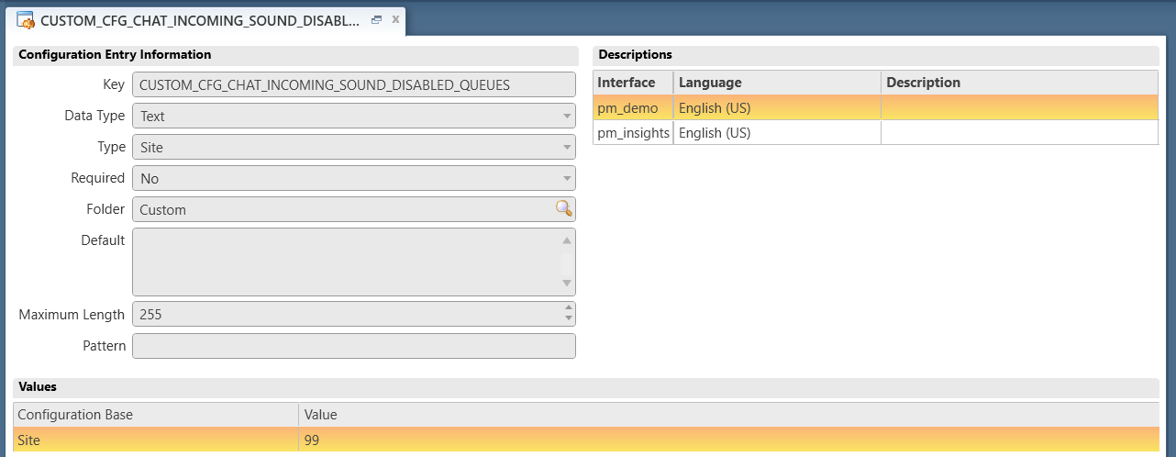1176x457 pixels.
Task: Select the pm_demo interface row
Action: click(x=633, y=108)
